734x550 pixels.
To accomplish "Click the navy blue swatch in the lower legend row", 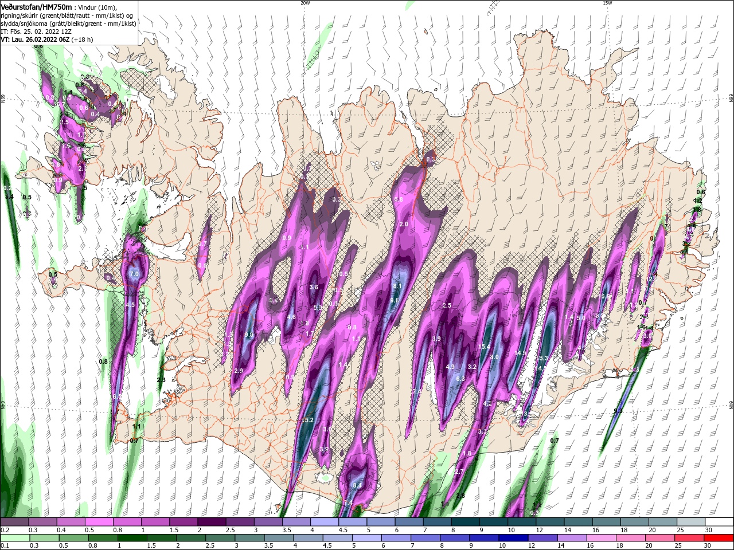I will (x=512, y=537).
